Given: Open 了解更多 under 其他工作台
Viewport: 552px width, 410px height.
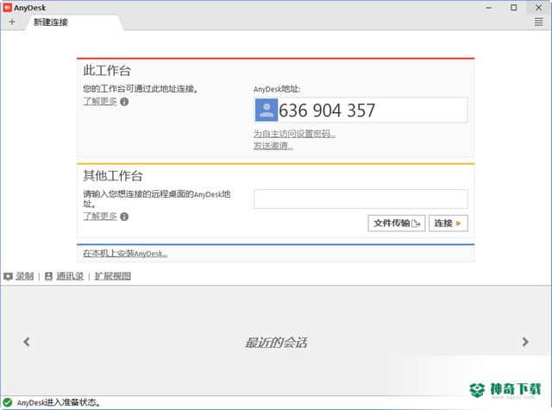Looking at the screenshot, I should point(100,216).
